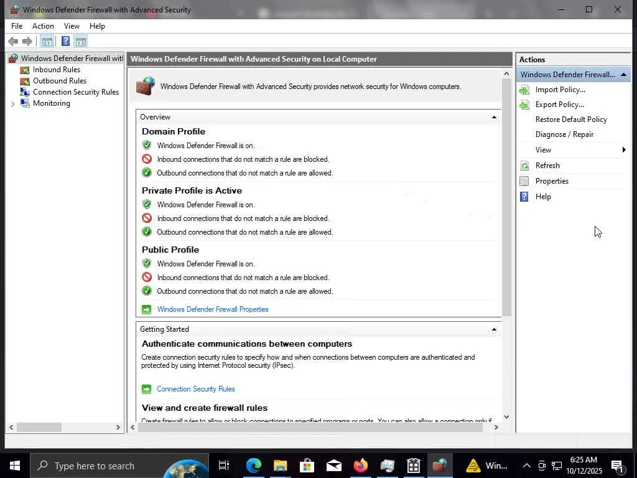637x478 pixels.
Task: Select the Outbound Rules tree node
Action: [x=60, y=81]
